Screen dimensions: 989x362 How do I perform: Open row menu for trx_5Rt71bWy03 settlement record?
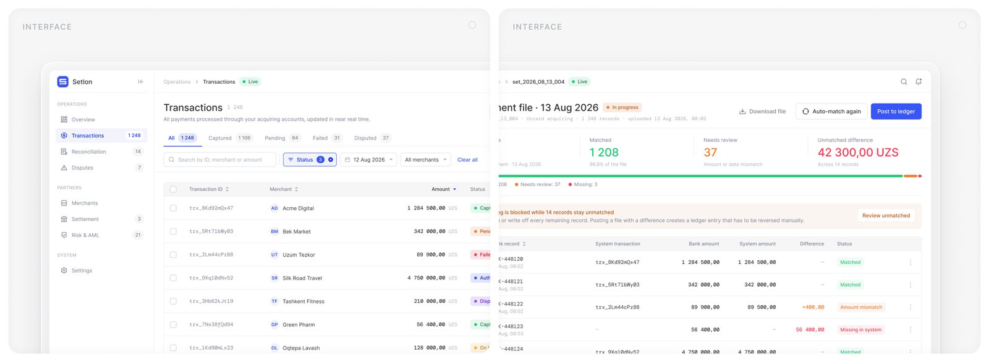coord(910,285)
